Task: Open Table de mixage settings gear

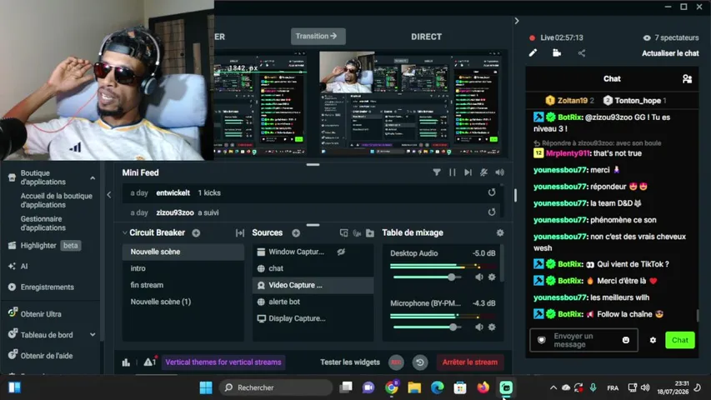Action: tap(499, 232)
